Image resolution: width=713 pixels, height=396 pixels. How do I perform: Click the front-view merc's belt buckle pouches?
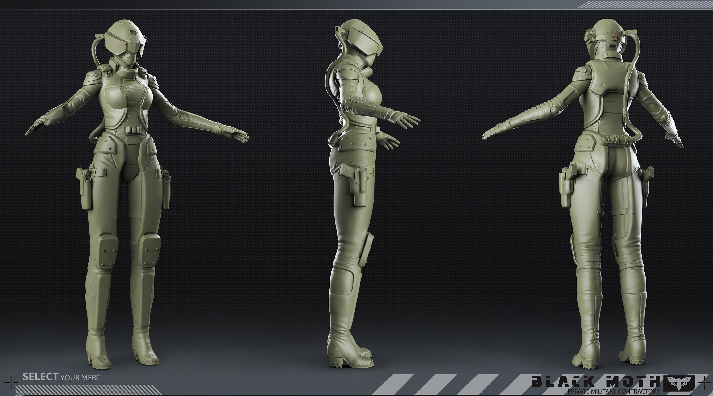(x=134, y=129)
